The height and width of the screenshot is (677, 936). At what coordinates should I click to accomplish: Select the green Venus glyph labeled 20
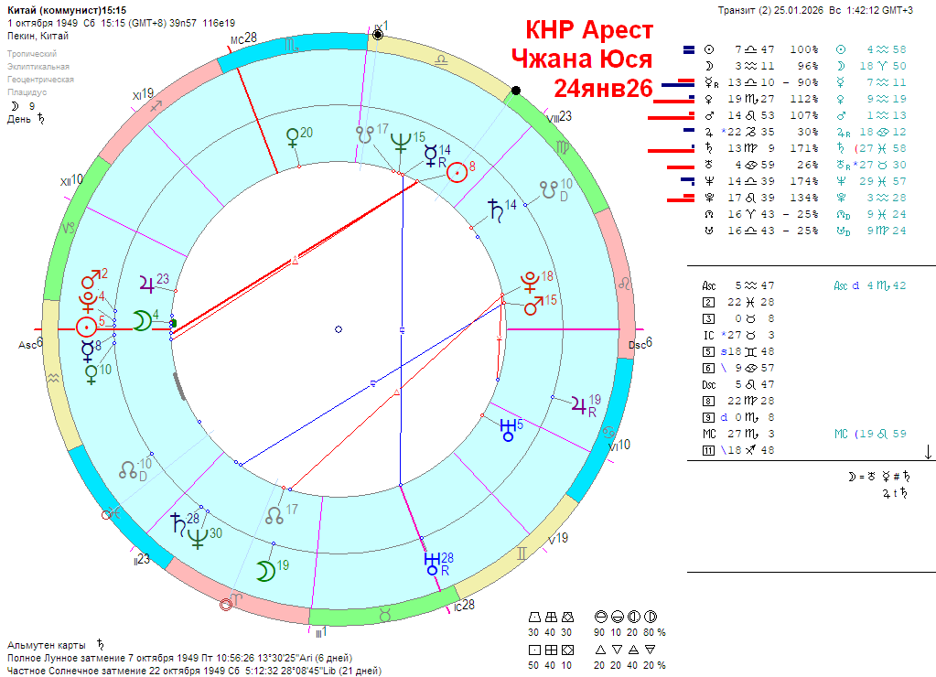pyautogui.click(x=293, y=138)
